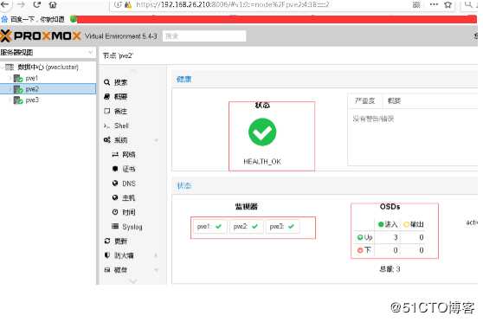
Task: Collapse the System submenu arrow
Action: point(156,140)
